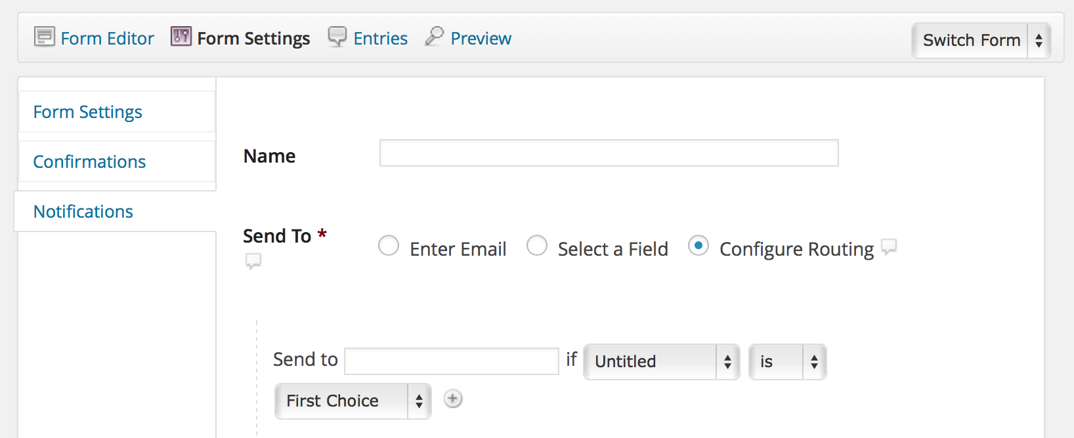The image size is (1074, 438).
Task: Switch to the Confirmations tab
Action: [x=89, y=161]
